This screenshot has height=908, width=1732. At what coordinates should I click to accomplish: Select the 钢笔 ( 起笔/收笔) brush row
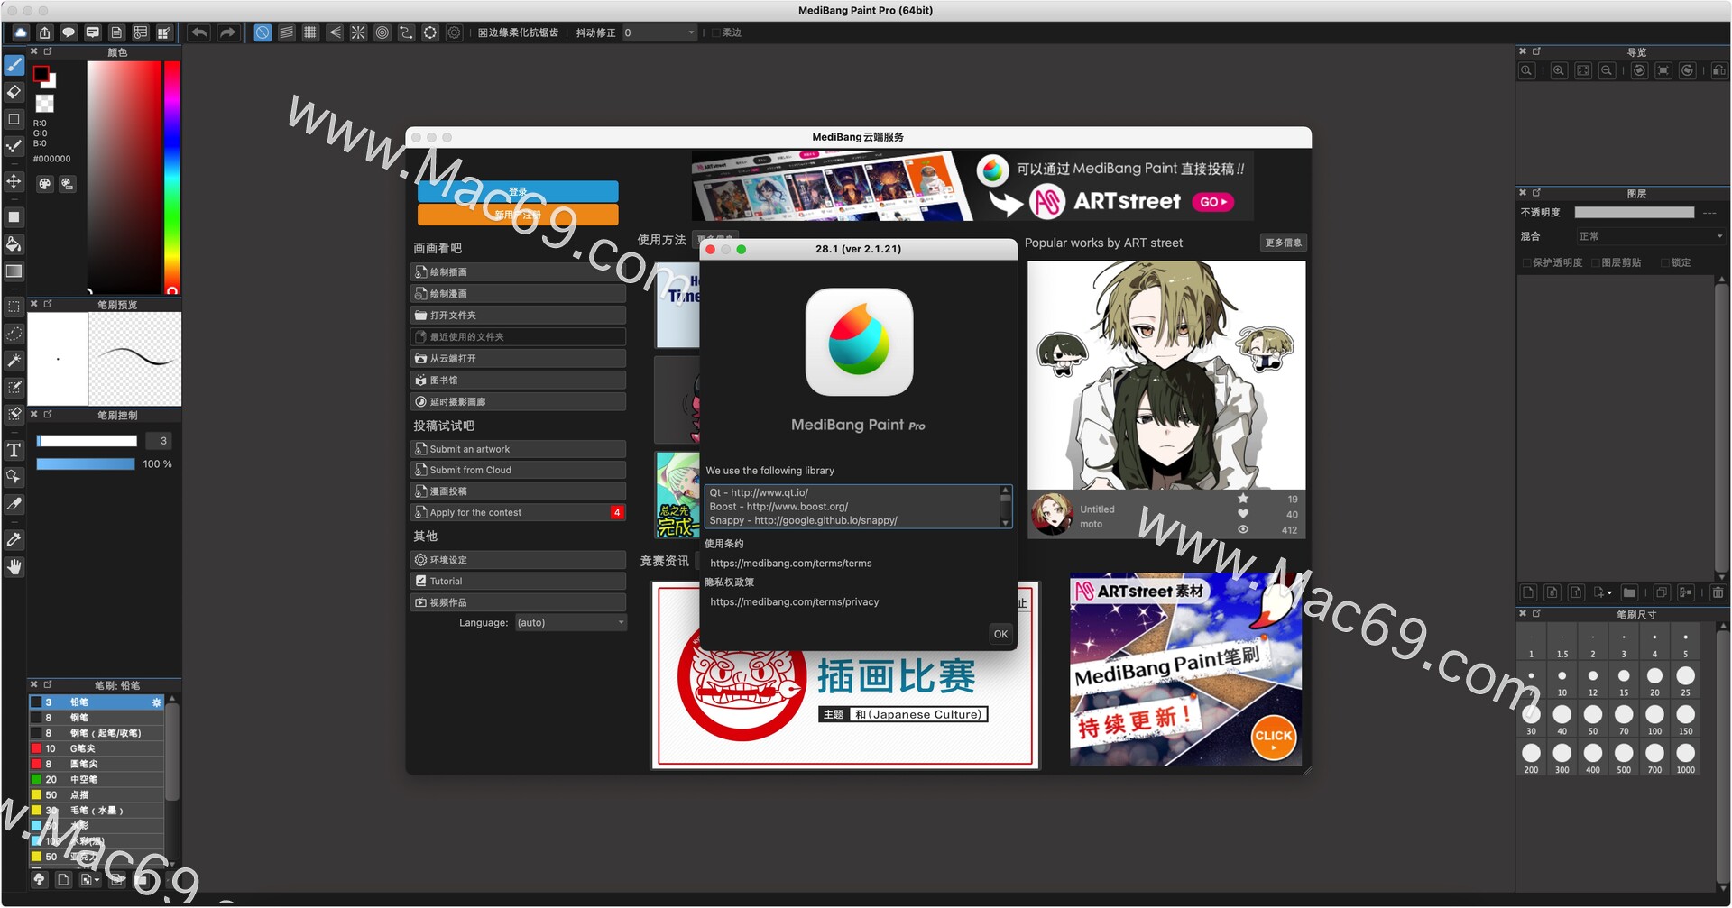point(97,733)
